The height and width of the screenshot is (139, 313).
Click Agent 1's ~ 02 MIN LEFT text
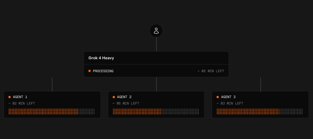(22, 103)
